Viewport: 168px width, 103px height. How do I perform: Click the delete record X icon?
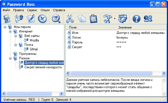point(42,19)
